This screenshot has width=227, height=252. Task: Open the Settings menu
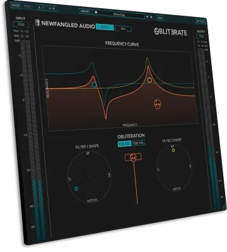tap(201, 21)
